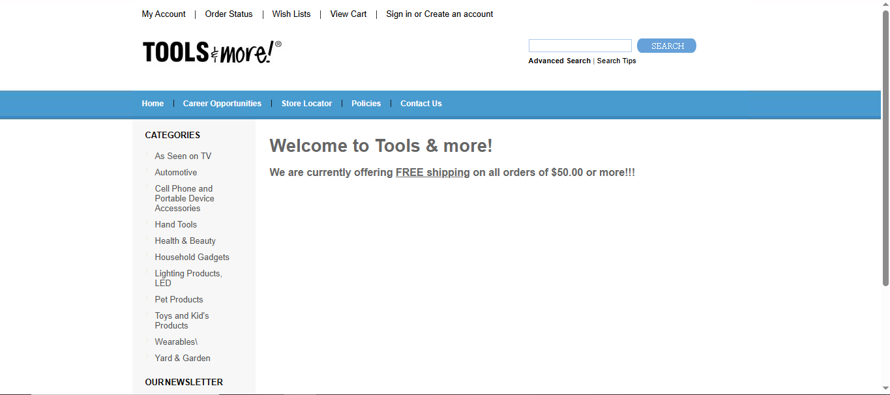890x395 pixels.
Task: Click the Welcome to Tools & more! heading
Action: pos(381,145)
